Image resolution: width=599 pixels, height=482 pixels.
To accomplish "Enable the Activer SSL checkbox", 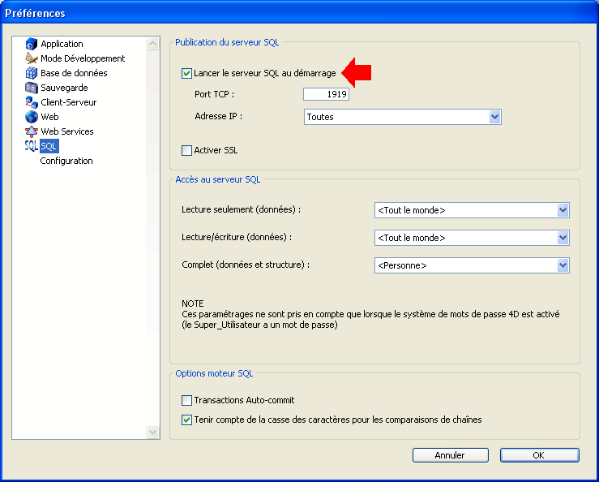I will click(x=187, y=150).
